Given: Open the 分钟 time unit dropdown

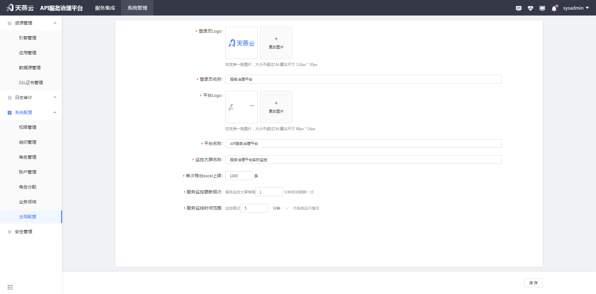Looking at the screenshot, I should click(x=280, y=208).
